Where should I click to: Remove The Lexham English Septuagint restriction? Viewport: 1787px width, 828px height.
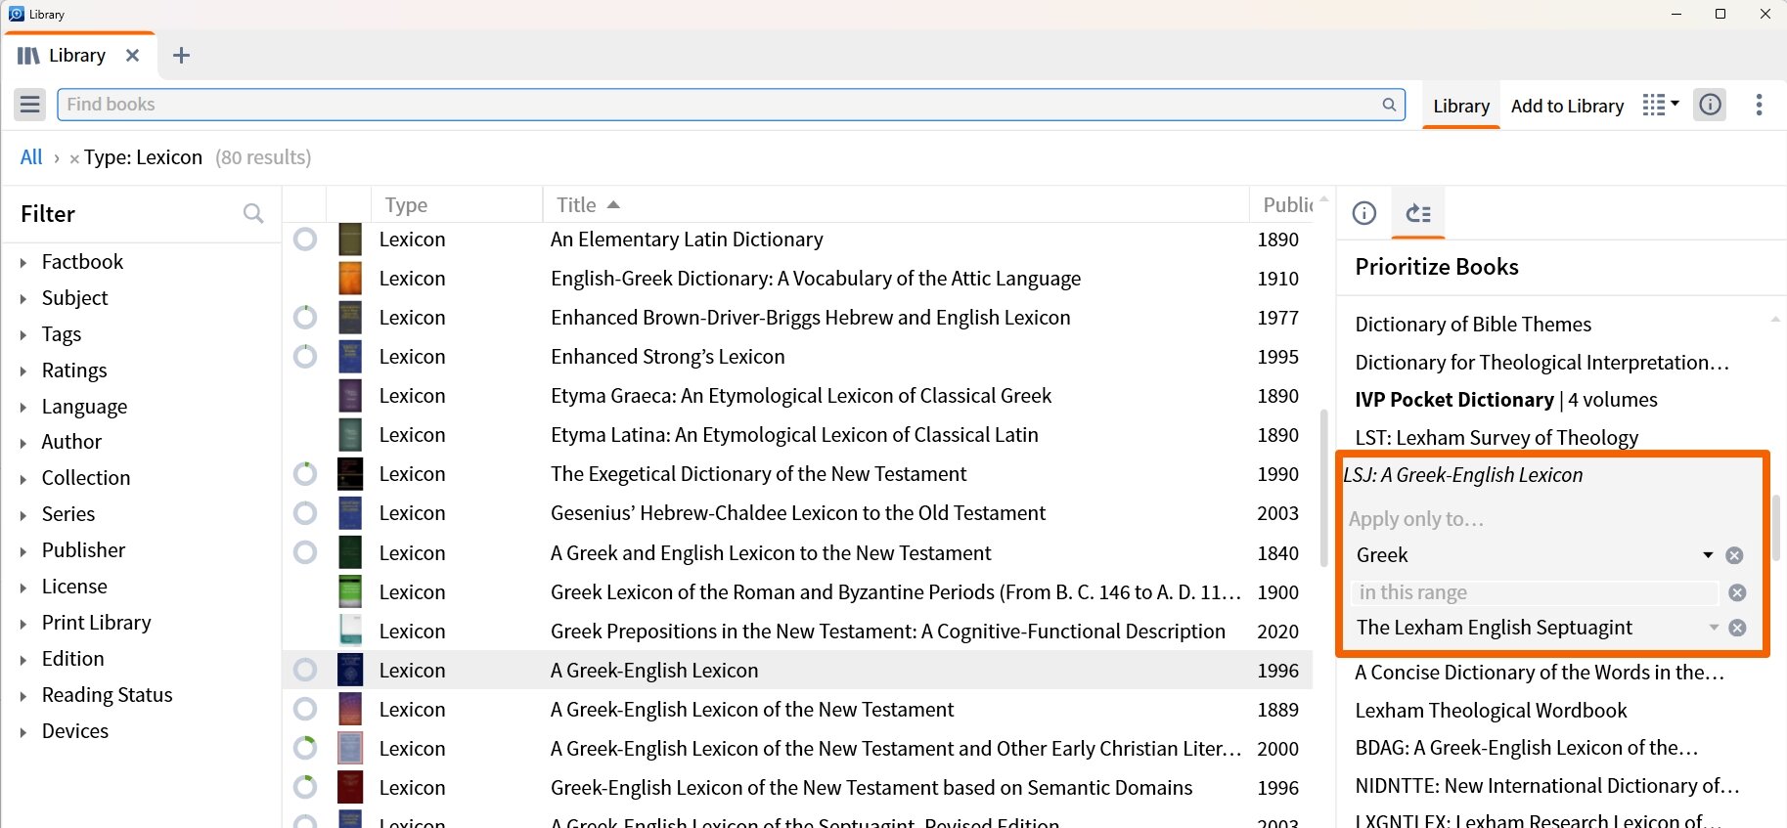pyautogui.click(x=1737, y=628)
